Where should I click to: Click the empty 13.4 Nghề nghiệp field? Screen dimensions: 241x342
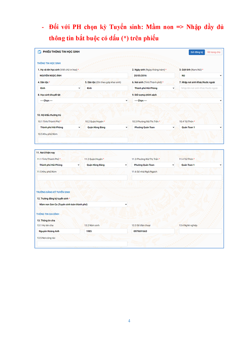200,231
